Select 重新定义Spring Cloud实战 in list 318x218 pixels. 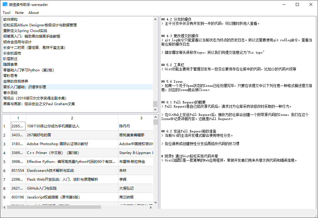pyautogui.click(x=78, y=31)
